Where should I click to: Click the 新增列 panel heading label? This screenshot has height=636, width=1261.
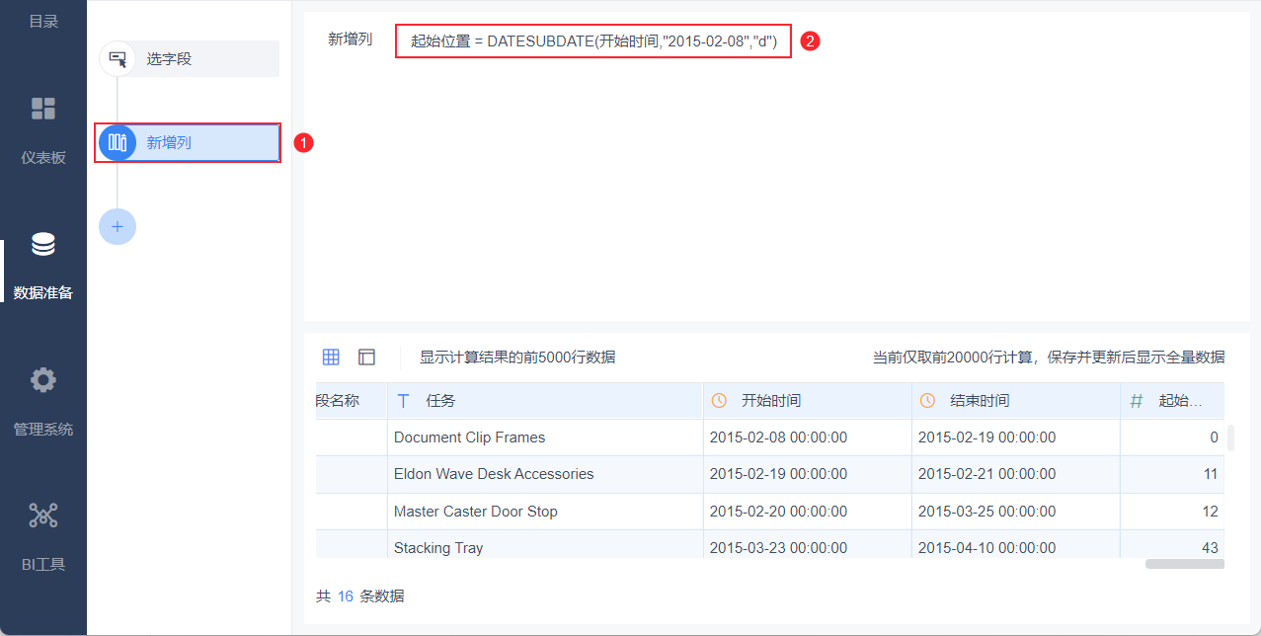(x=351, y=40)
